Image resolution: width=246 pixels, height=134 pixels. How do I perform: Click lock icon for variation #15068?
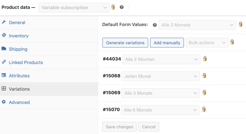(x=204, y=75)
